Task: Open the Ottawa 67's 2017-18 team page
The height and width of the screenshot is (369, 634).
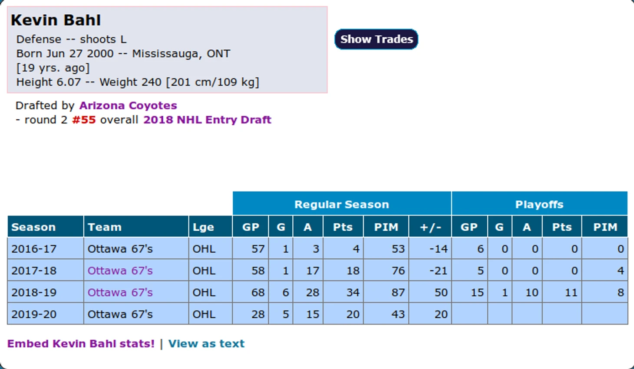Action: click(x=120, y=270)
